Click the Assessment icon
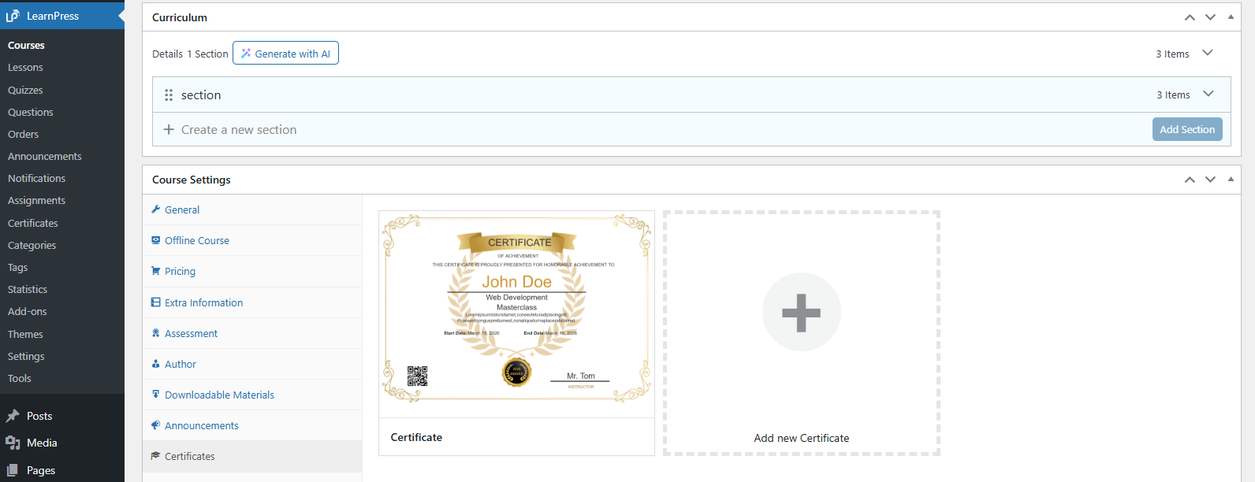The height and width of the screenshot is (482, 1255). (156, 333)
